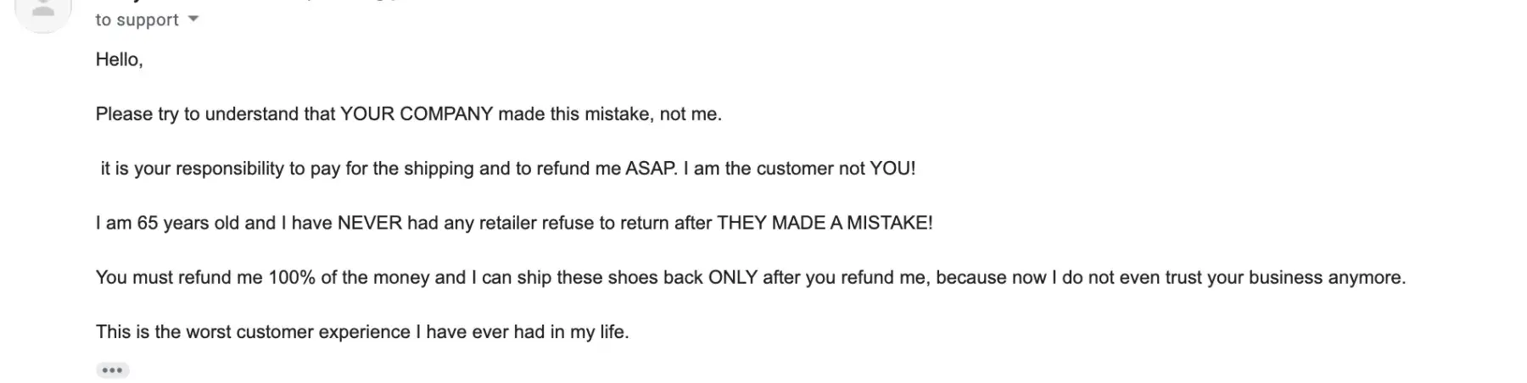Image resolution: width=1527 pixels, height=383 pixels.
Task: Click the number "65" in the age sentence
Action: [x=148, y=223]
